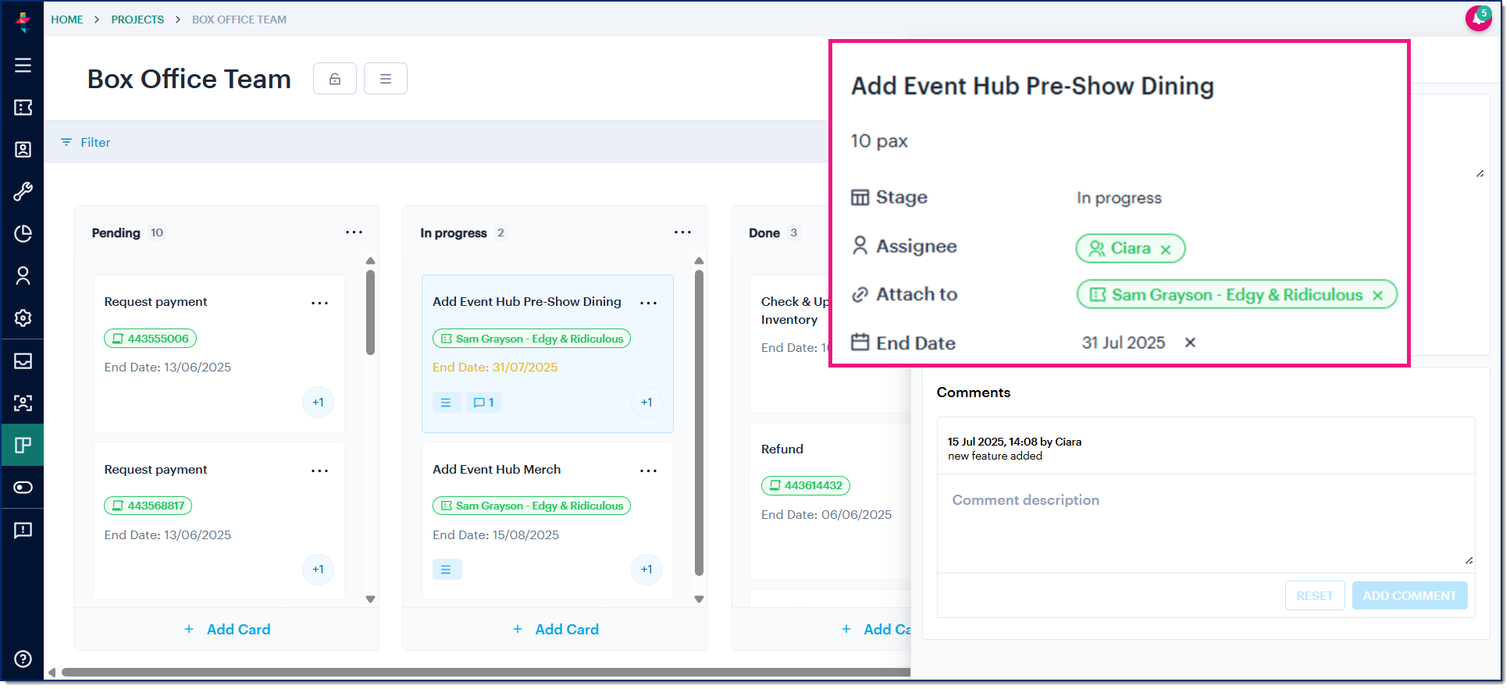Viewport: 1510px width, 689px height.
Task: Open the pie chart reports icon in the sidebar
Action: pyautogui.click(x=23, y=234)
